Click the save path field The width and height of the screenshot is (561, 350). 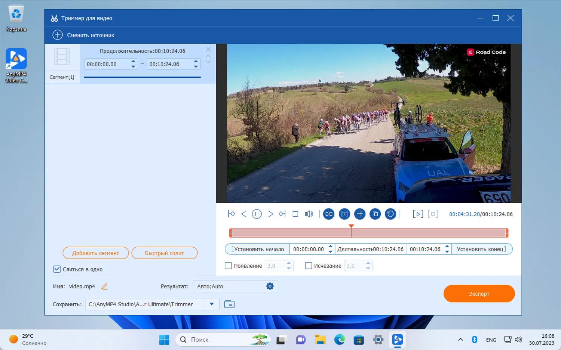click(x=145, y=304)
